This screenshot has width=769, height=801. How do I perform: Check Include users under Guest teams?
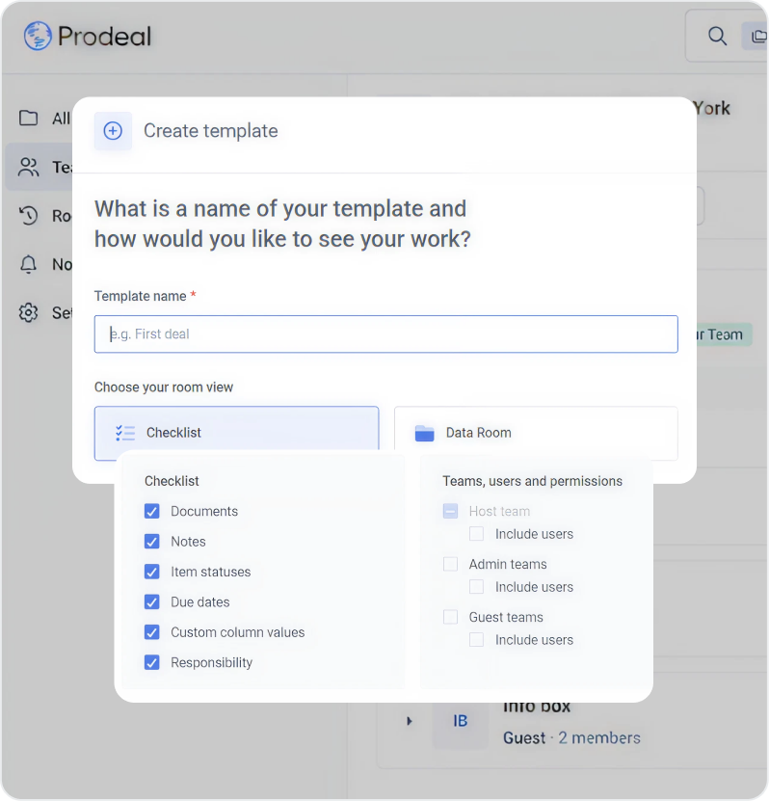[x=476, y=640]
